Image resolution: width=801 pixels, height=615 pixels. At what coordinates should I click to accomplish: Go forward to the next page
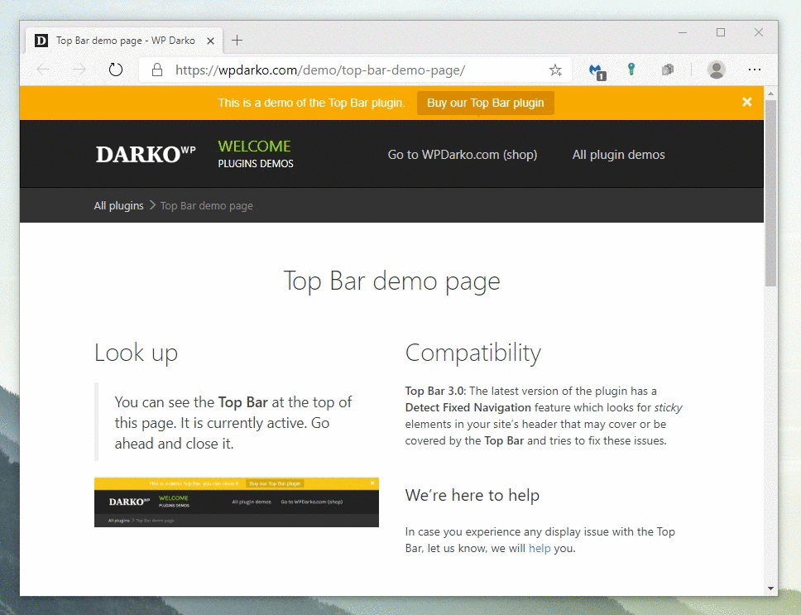click(79, 70)
